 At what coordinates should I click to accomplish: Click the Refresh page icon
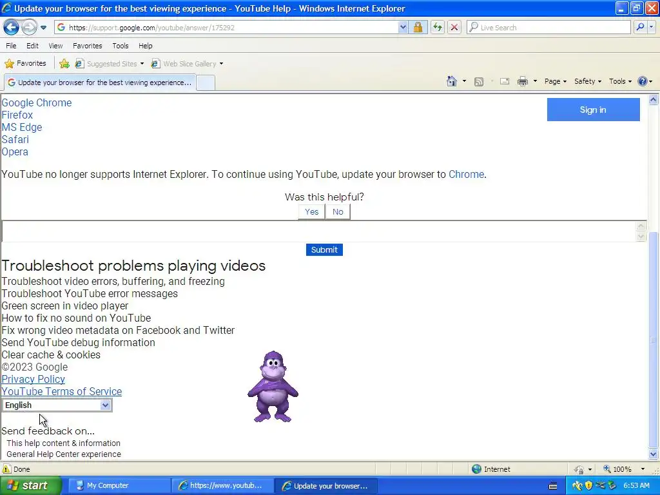438,28
